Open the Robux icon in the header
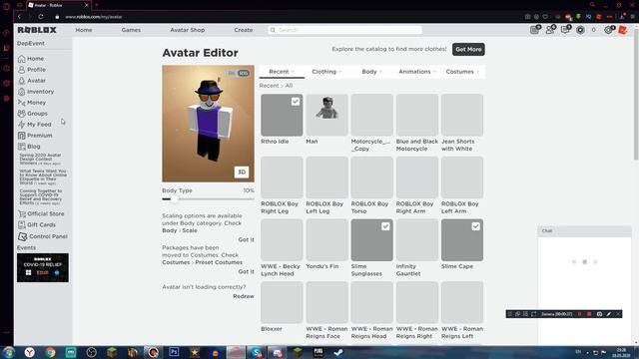 [580, 30]
